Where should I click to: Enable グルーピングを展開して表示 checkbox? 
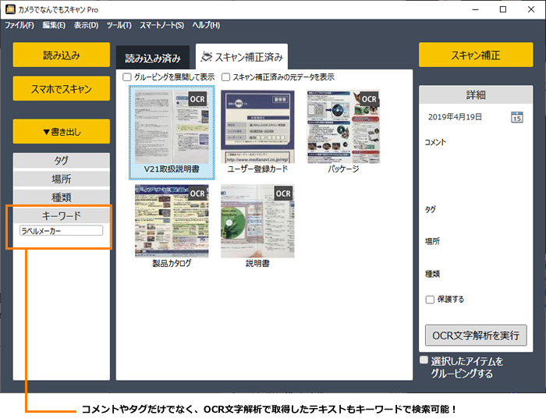coord(127,77)
